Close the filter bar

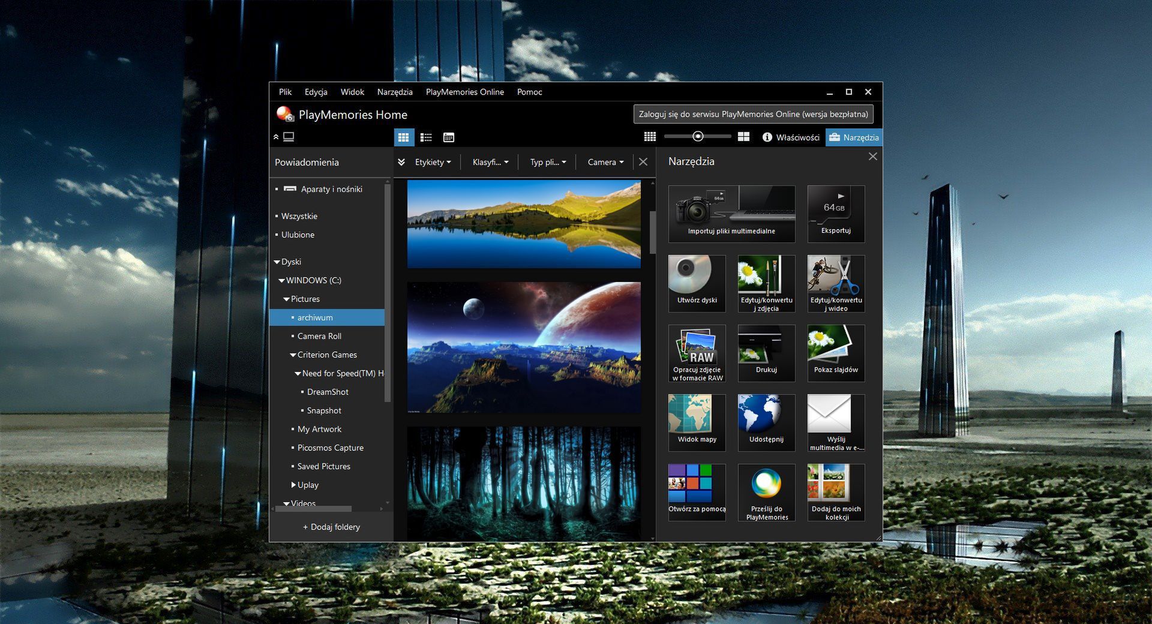click(643, 162)
